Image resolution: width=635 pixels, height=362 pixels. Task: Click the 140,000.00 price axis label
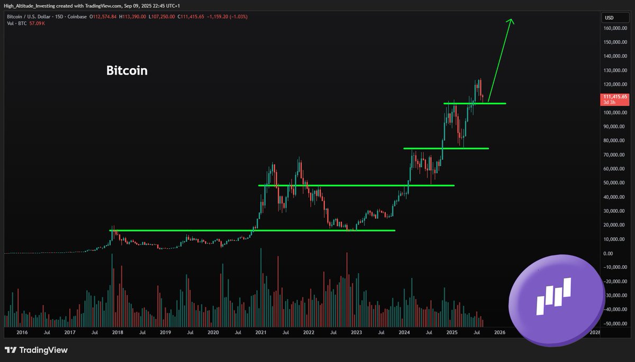[615, 56]
